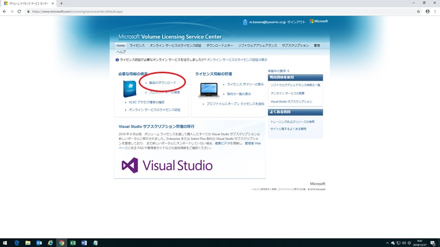This screenshot has height=247, width=440.
Task: Click the Microsoft logo in page header
Action: point(319,21)
